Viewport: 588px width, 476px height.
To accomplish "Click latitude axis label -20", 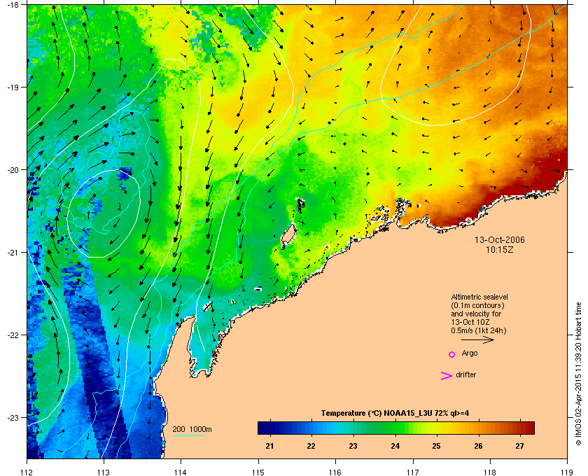I will point(13,170).
